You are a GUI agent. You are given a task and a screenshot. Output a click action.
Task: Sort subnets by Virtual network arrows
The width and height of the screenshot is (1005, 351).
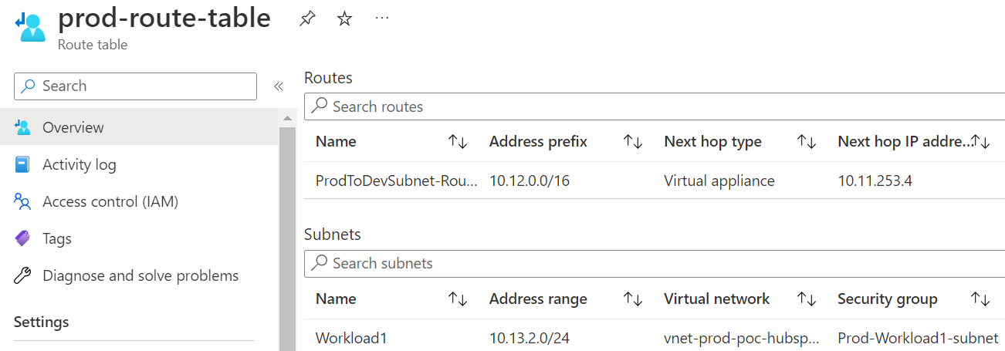coord(807,299)
